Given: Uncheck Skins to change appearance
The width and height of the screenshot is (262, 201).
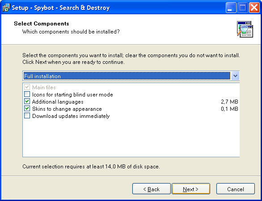Looking at the screenshot, I should 27,109.
